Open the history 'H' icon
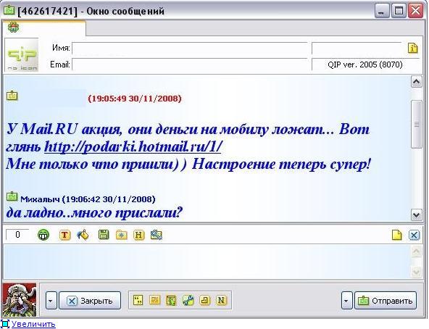The height and width of the screenshot is (329, 429). coord(138,235)
